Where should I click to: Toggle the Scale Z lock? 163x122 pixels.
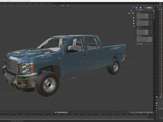point(151,34)
